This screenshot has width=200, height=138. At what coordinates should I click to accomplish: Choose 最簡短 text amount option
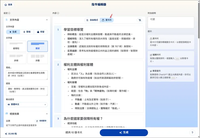click(16, 46)
